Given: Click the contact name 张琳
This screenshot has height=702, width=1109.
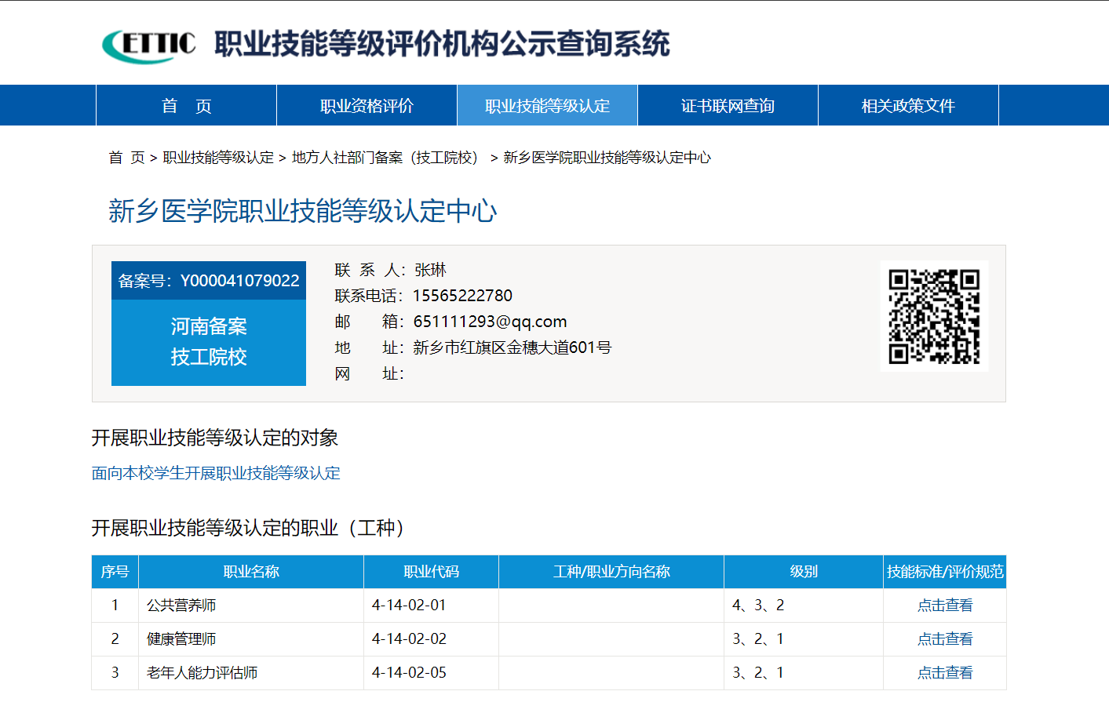Looking at the screenshot, I should coord(430,270).
